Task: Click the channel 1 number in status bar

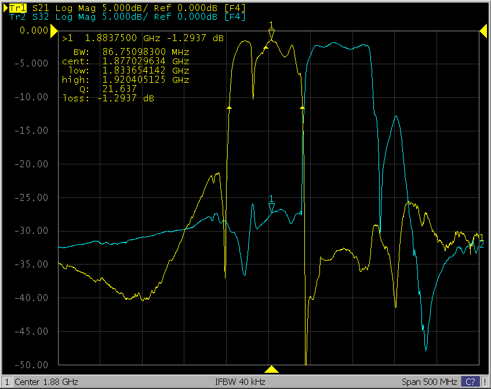Action: point(6,382)
